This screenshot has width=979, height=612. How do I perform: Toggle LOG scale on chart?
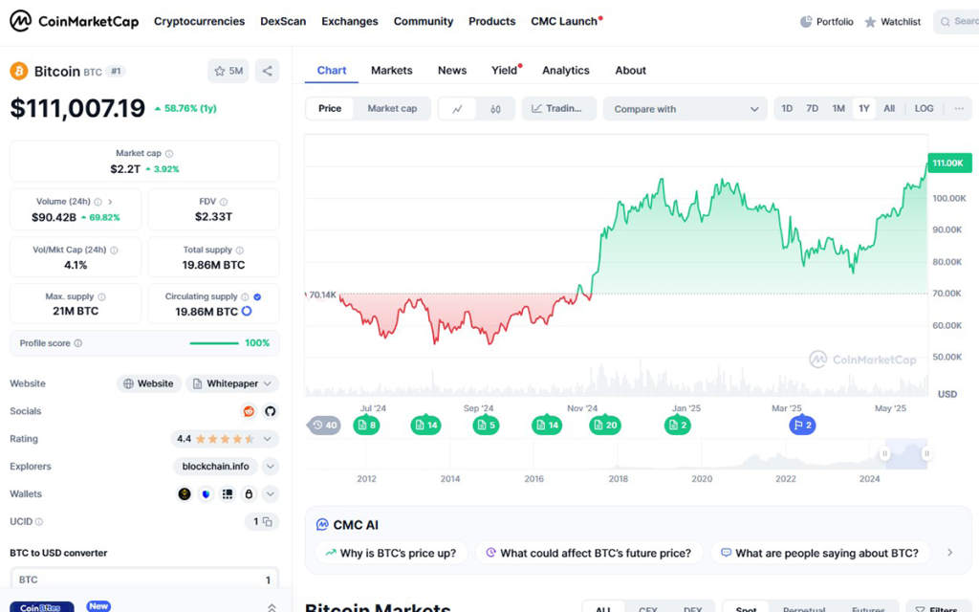coord(925,109)
